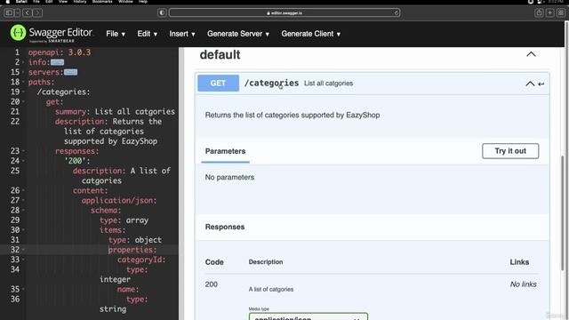This screenshot has width=569, height=320.
Task: Click the 'List all catgories' summary text
Action: click(328, 84)
